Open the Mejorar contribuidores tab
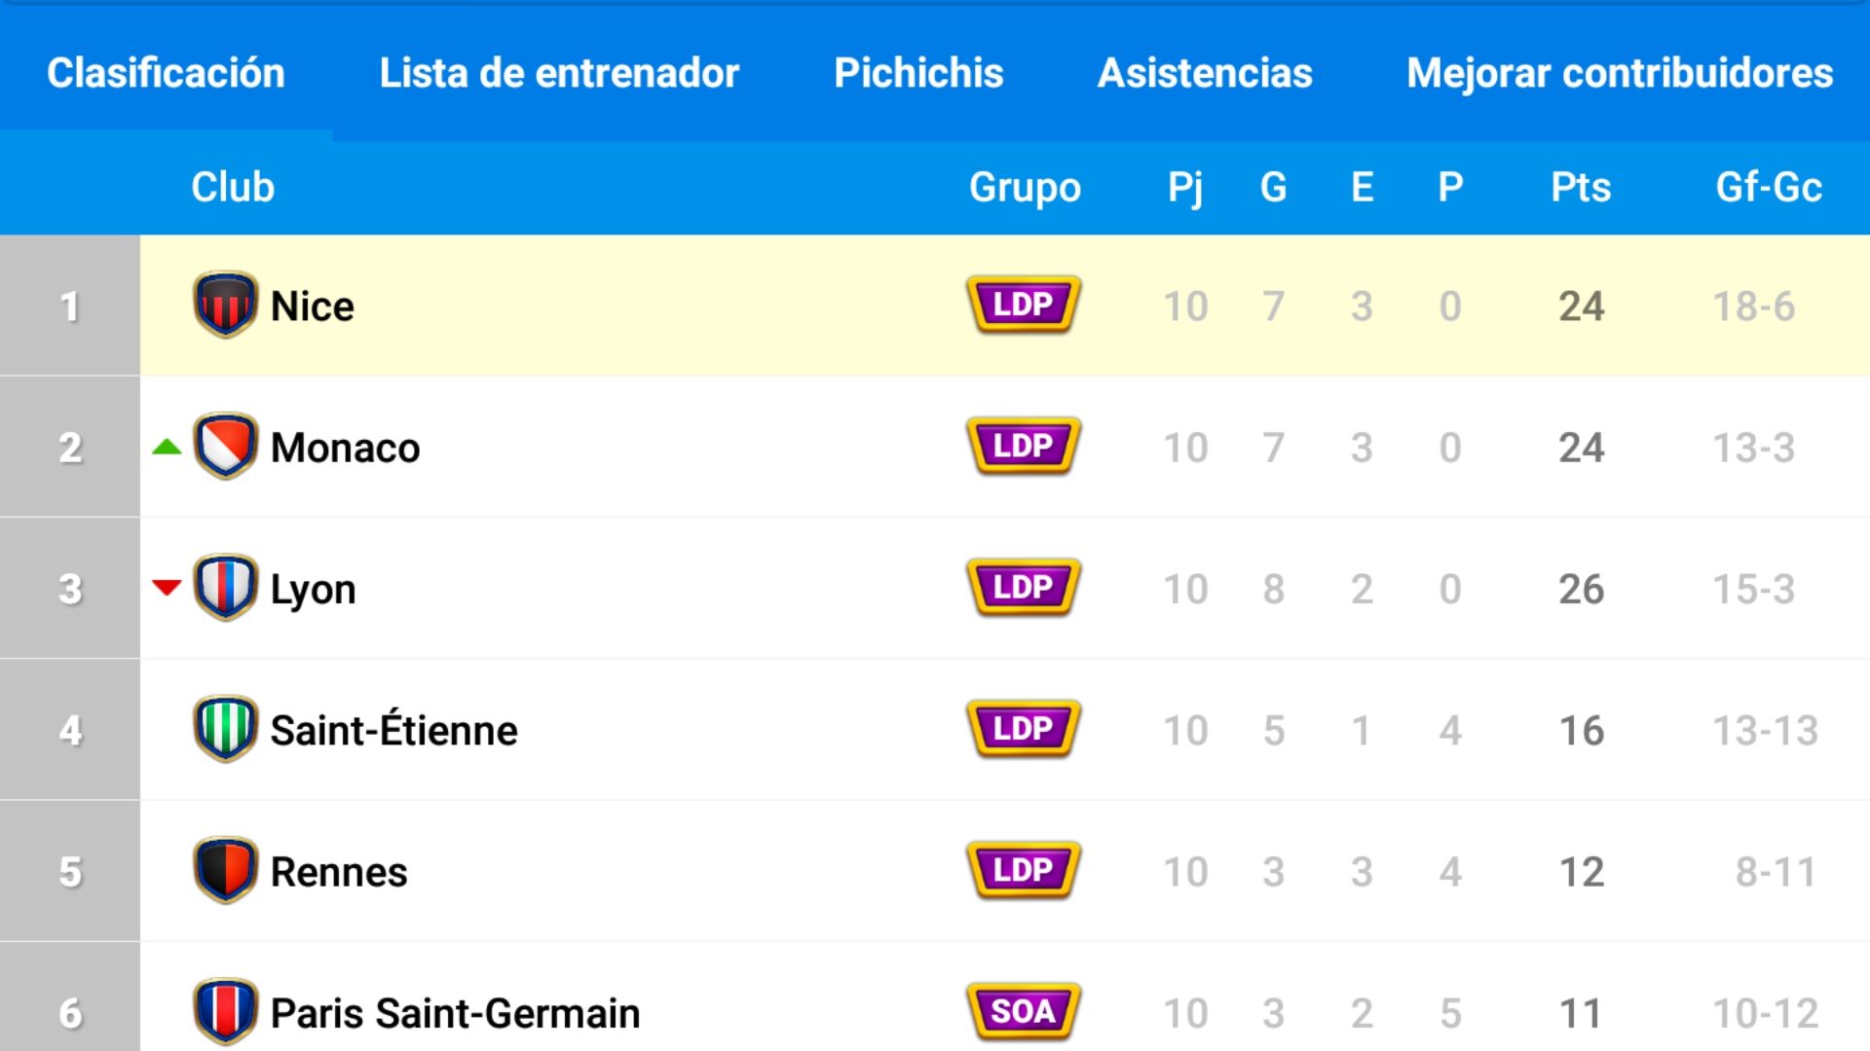 (1620, 72)
